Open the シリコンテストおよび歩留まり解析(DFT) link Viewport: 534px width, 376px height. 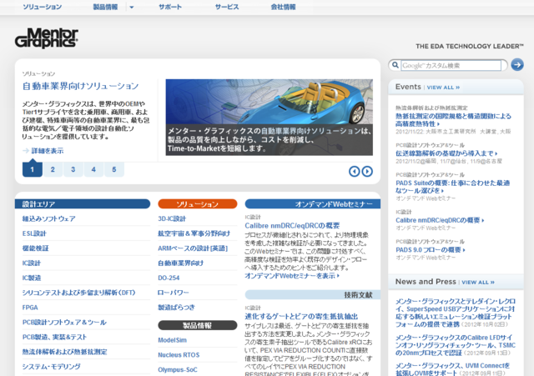78,293
